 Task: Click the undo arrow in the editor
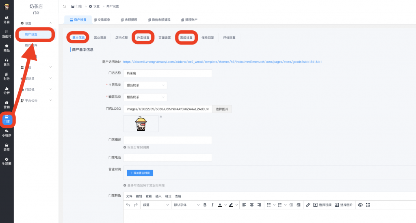coord(128,205)
